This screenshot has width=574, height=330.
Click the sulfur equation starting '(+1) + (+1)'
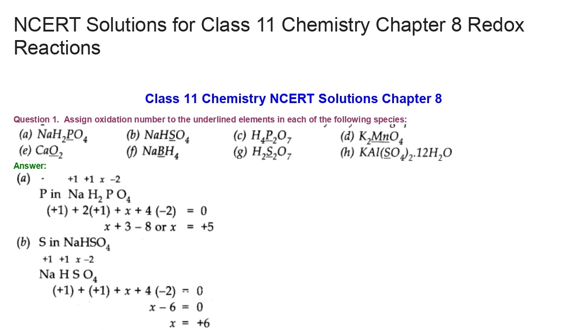[128, 291]
